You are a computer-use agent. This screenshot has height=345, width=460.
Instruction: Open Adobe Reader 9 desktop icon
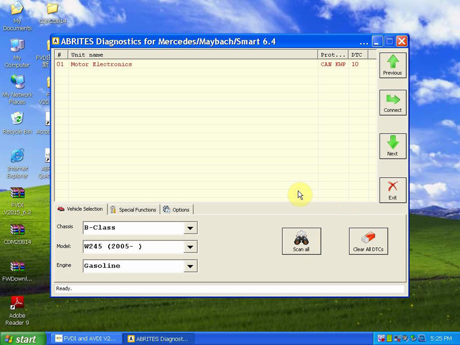tap(17, 309)
